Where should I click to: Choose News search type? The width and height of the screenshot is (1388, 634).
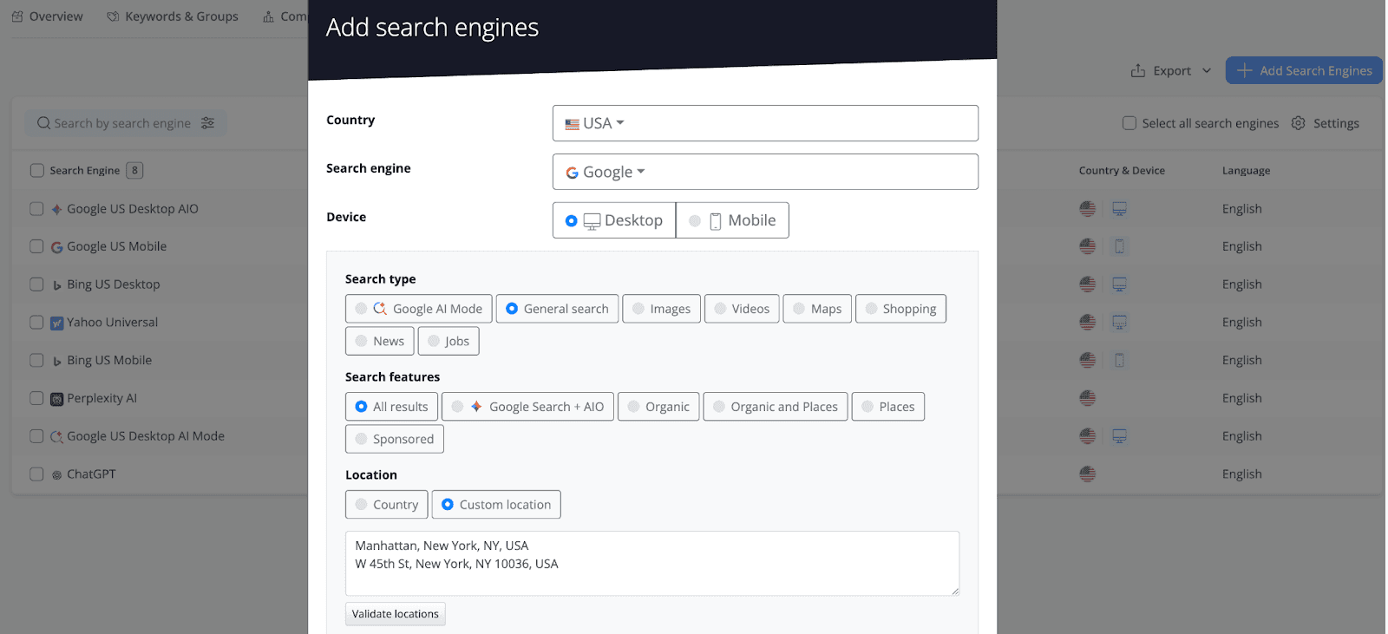pyautogui.click(x=380, y=341)
